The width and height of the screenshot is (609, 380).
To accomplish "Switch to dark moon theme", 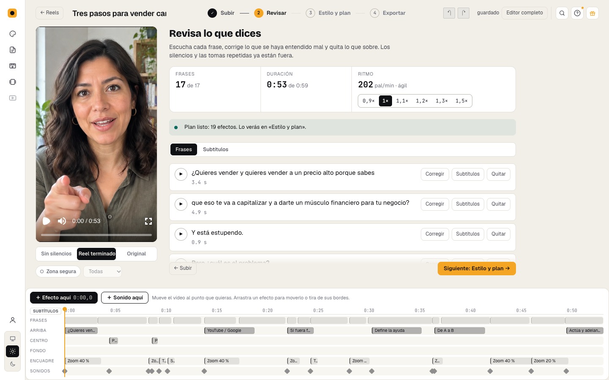I will pyautogui.click(x=13, y=364).
